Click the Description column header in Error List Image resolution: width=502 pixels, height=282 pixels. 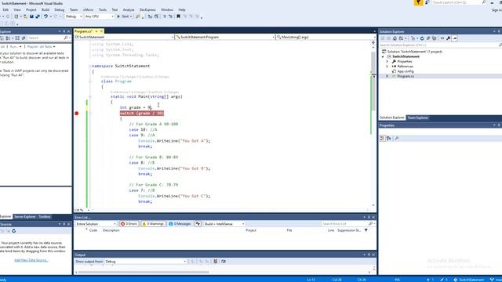(111, 230)
